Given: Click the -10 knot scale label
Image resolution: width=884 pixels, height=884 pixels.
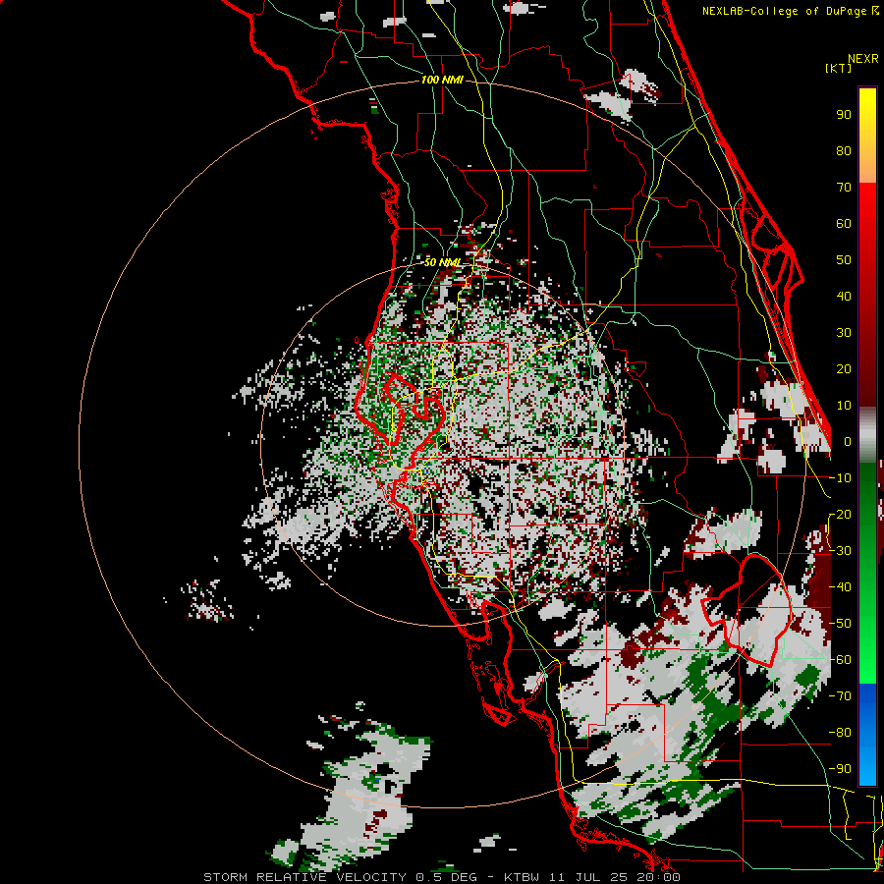Looking at the screenshot, I should coord(840,478).
